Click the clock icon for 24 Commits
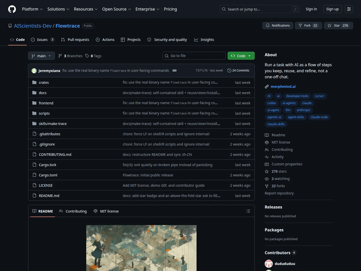The width and height of the screenshot is (361, 271). (x=229, y=71)
